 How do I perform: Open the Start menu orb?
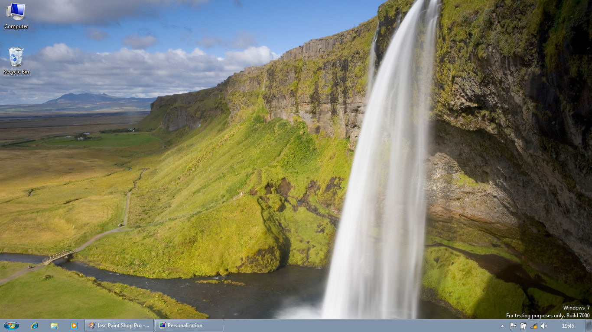point(11,326)
